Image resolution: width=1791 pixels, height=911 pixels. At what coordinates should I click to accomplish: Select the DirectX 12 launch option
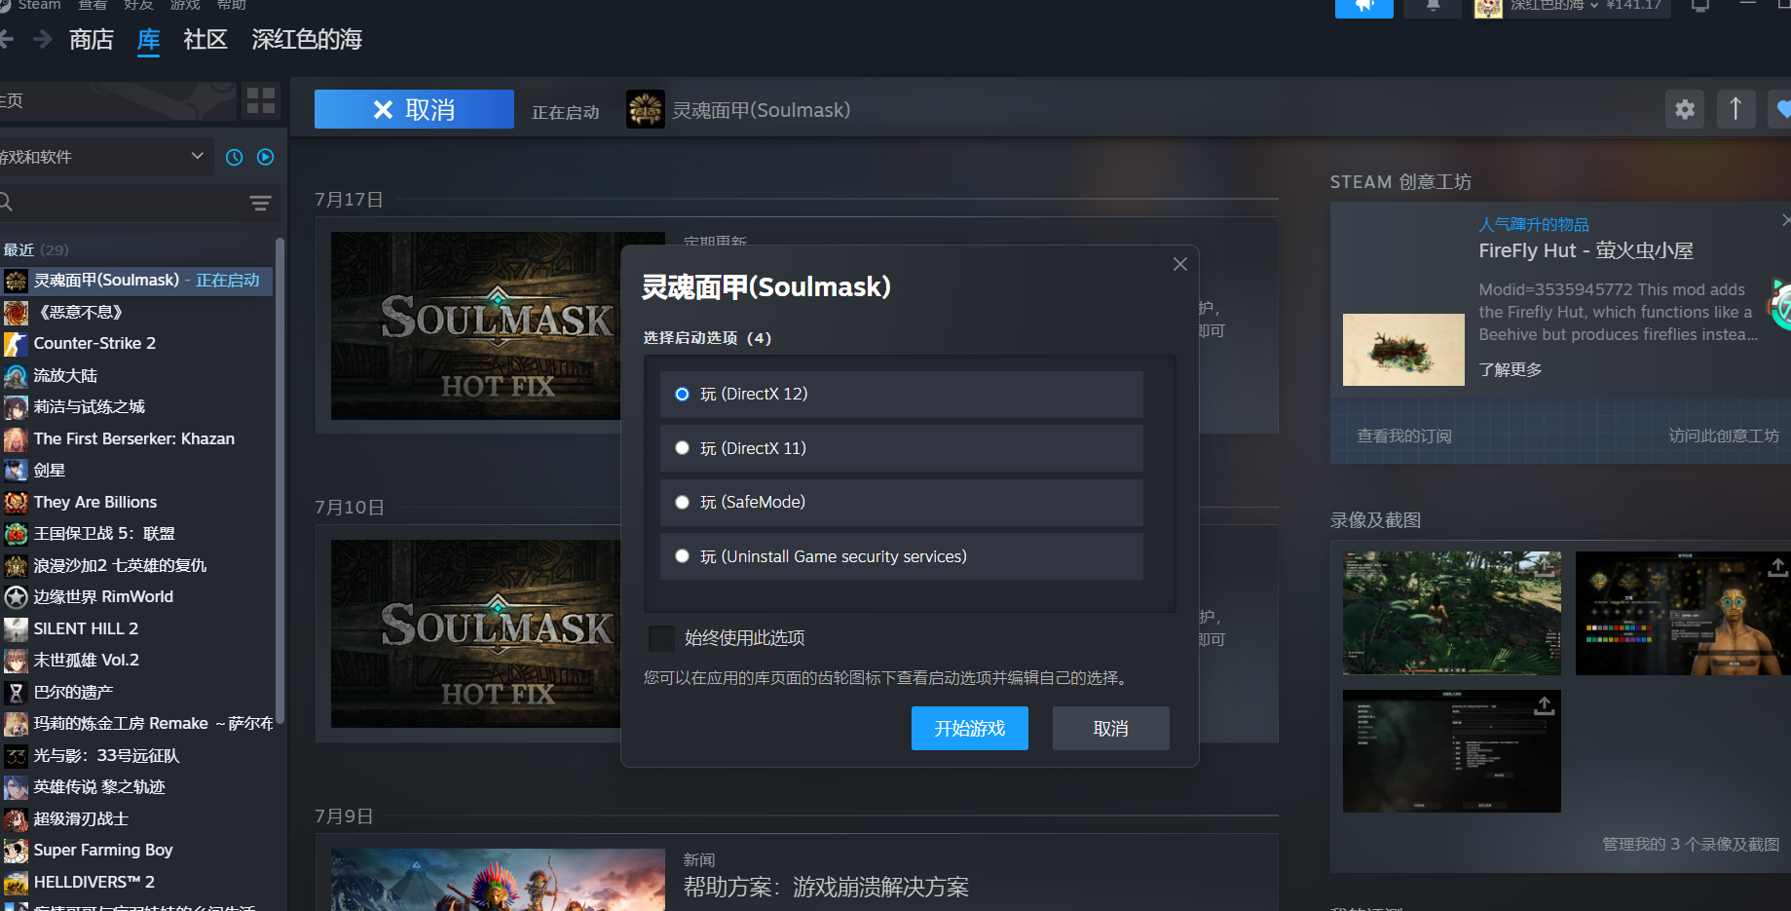coord(901,395)
